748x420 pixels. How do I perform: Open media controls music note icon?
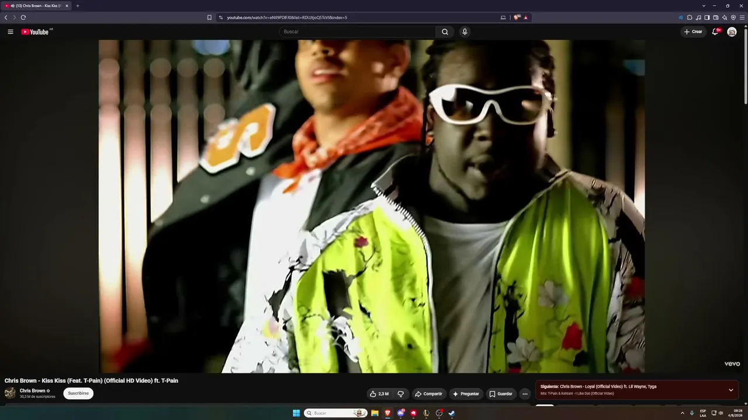(x=698, y=17)
